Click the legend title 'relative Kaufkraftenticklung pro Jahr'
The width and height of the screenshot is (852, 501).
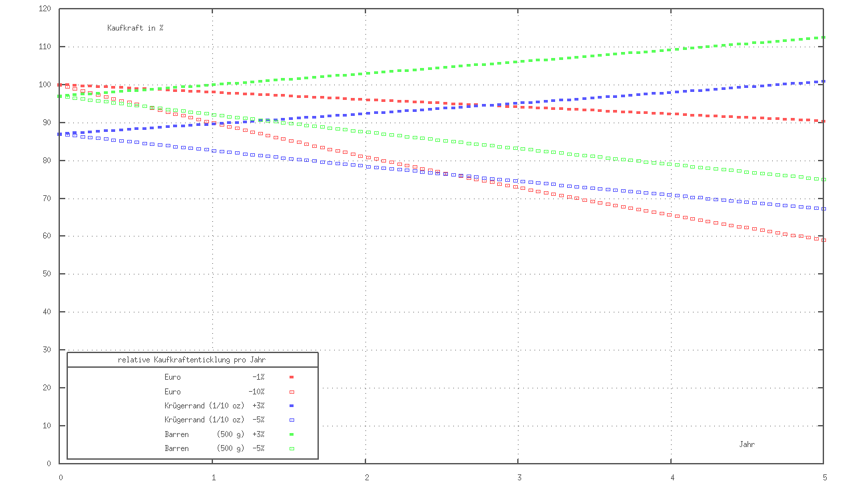[x=192, y=360]
